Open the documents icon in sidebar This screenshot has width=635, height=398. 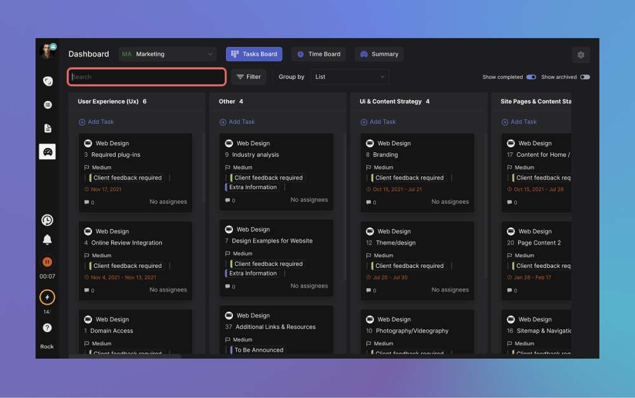[47, 128]
